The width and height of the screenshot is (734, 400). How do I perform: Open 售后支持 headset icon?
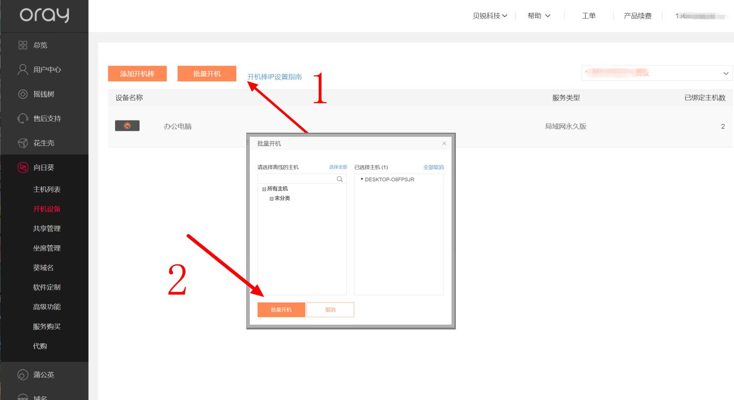[23, 118]
